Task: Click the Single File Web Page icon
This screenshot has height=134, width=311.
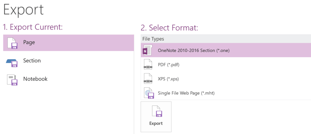Action: coord(149,93)
